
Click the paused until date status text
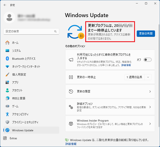click(110, 28)
